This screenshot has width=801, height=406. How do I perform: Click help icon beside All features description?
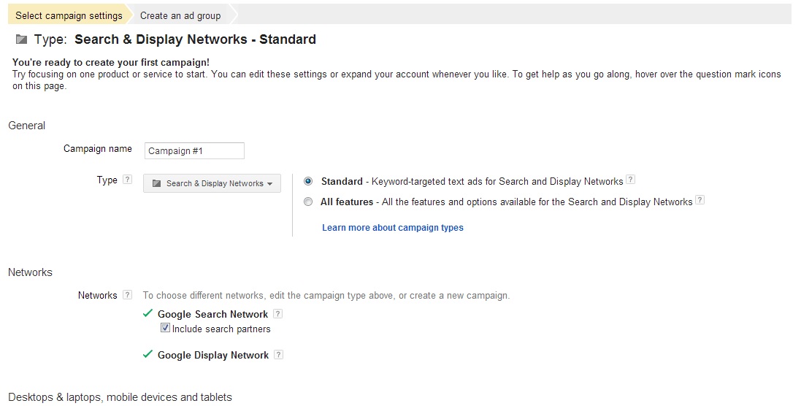[x=700, y=200]
